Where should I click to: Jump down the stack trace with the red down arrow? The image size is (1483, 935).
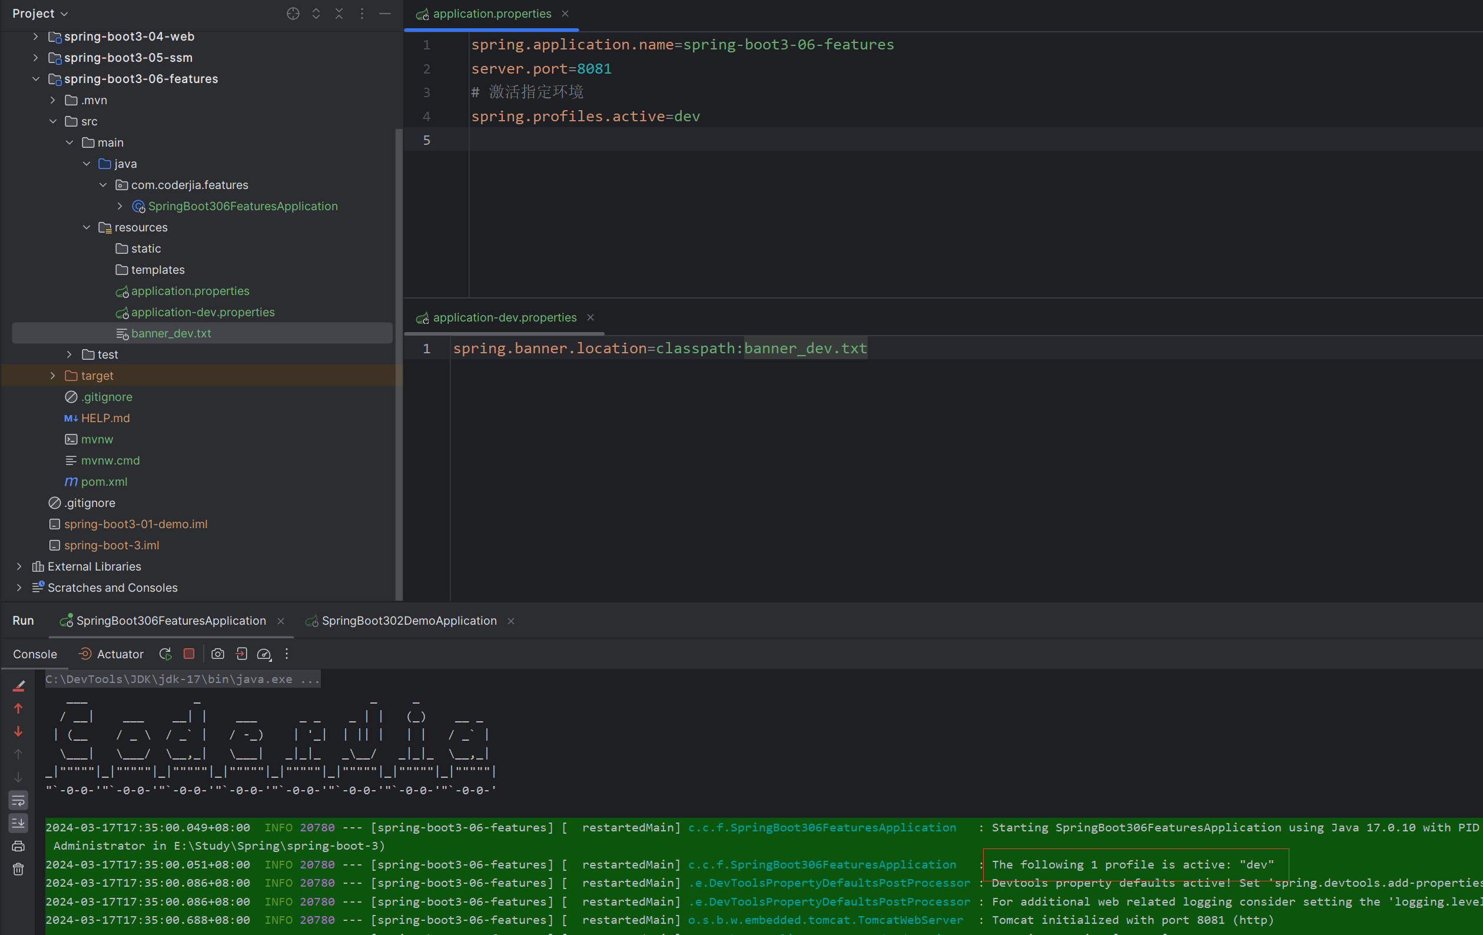tap(18, 731)
